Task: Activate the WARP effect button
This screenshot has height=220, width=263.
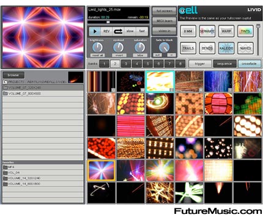Action: (226, 31)
